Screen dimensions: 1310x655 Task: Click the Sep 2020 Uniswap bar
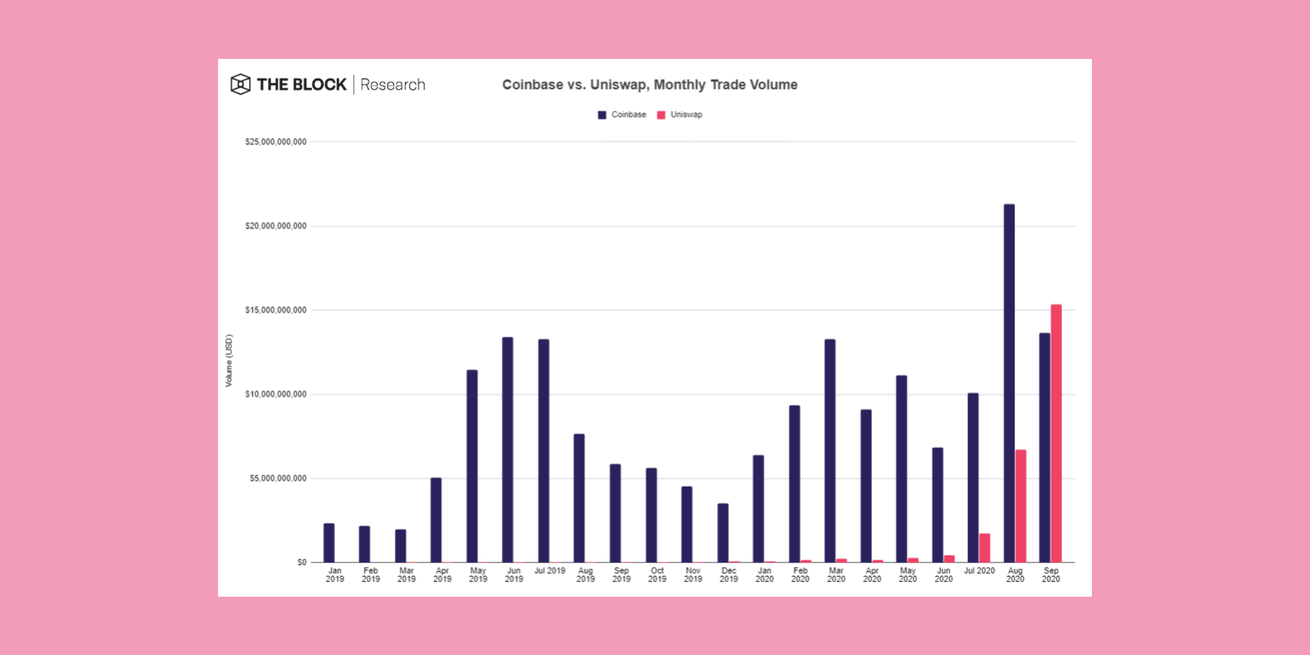[1057, 434]
